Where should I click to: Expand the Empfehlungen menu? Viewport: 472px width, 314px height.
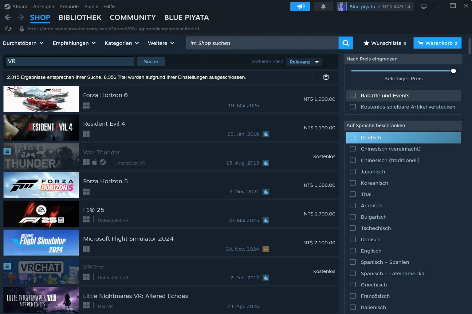(x=74, y=43)
